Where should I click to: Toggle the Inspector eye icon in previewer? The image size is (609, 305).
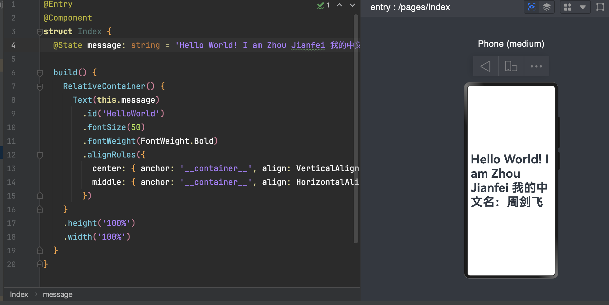click(532, 7)
